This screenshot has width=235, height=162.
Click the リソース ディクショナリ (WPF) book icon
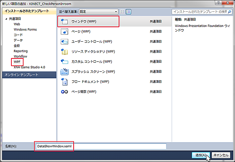[x=65, y=51]
